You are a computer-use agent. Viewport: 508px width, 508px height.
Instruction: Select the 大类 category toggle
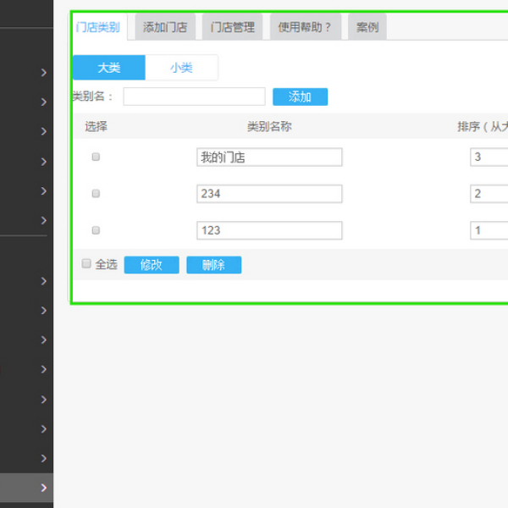(109, 68)
